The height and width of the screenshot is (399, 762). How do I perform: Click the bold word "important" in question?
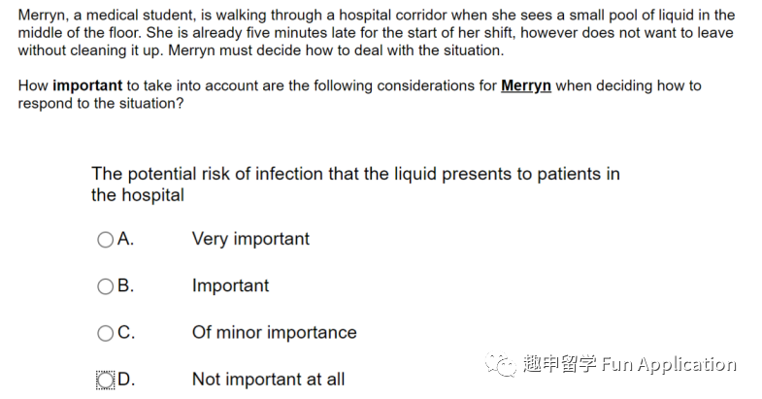pyautogui.click(x=87, y=85)
